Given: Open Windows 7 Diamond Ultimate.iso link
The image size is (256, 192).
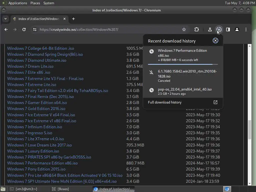Looking at the screenshot, I should (x=37, y=60).
